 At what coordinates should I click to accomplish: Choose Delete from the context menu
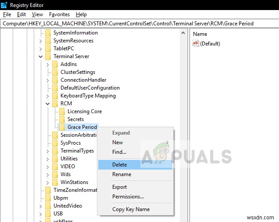click(135, 165)
